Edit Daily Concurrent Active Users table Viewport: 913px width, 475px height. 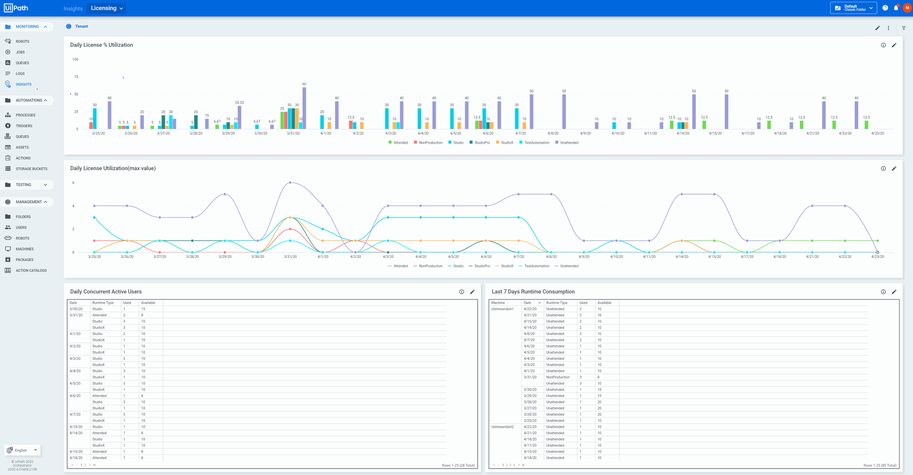click(473, 292)
